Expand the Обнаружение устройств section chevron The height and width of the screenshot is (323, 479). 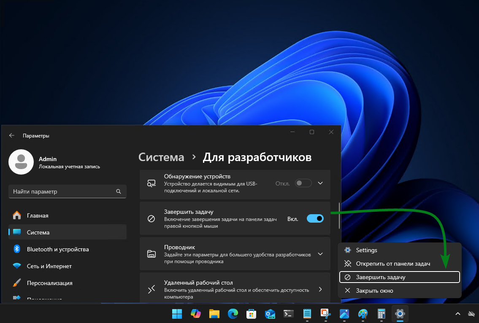pos(320,183)
